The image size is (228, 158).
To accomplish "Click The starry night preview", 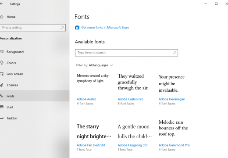I will tap(94, 131).
